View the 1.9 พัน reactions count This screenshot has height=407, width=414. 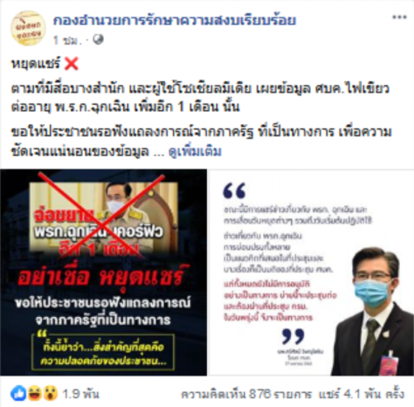(x=81, y=394)
